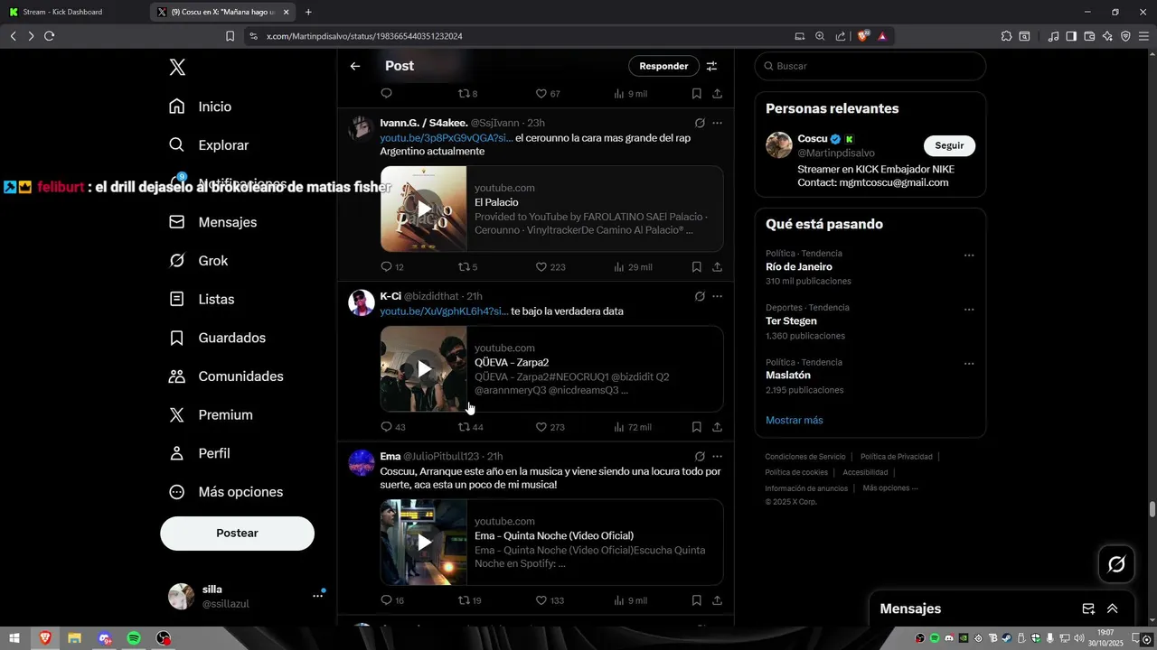
Task: Open Listas in the sidebar
Action: [202, 300]
